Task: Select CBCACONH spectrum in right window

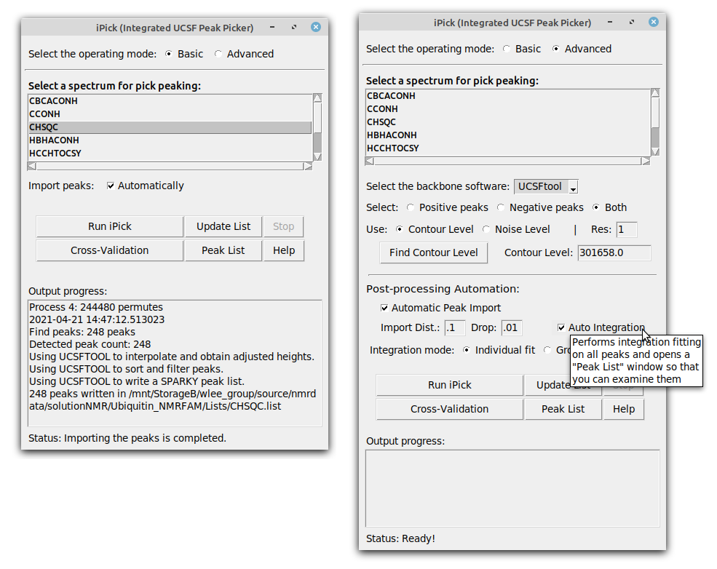Action: [x=507, y=96]
